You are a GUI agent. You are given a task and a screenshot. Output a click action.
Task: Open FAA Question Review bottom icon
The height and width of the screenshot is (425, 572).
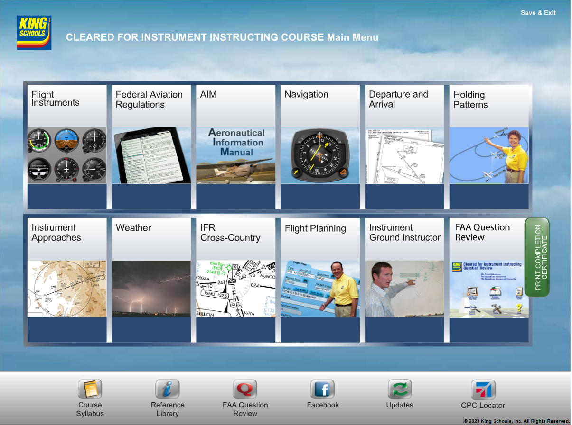pos(245,390)
